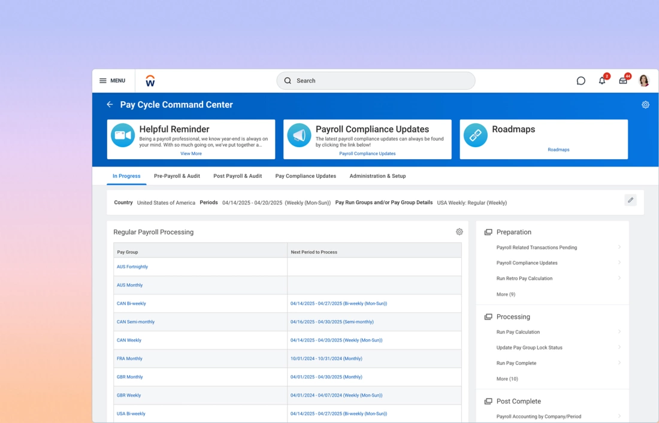Open the CAN Bi-weekly pay group link
The width and height of the screenshot is (659, 423).
(x=131, y=303)
